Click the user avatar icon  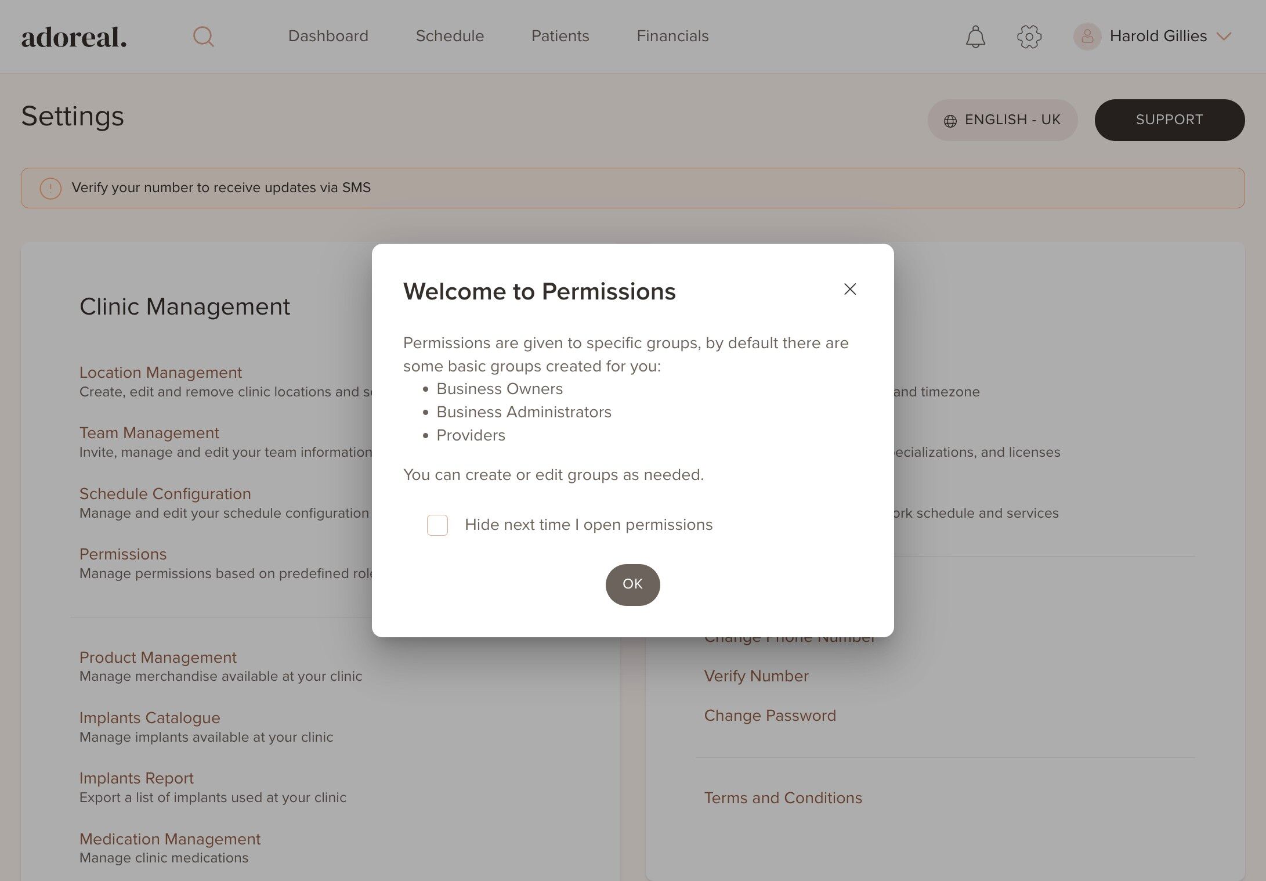coord(1087,37)
